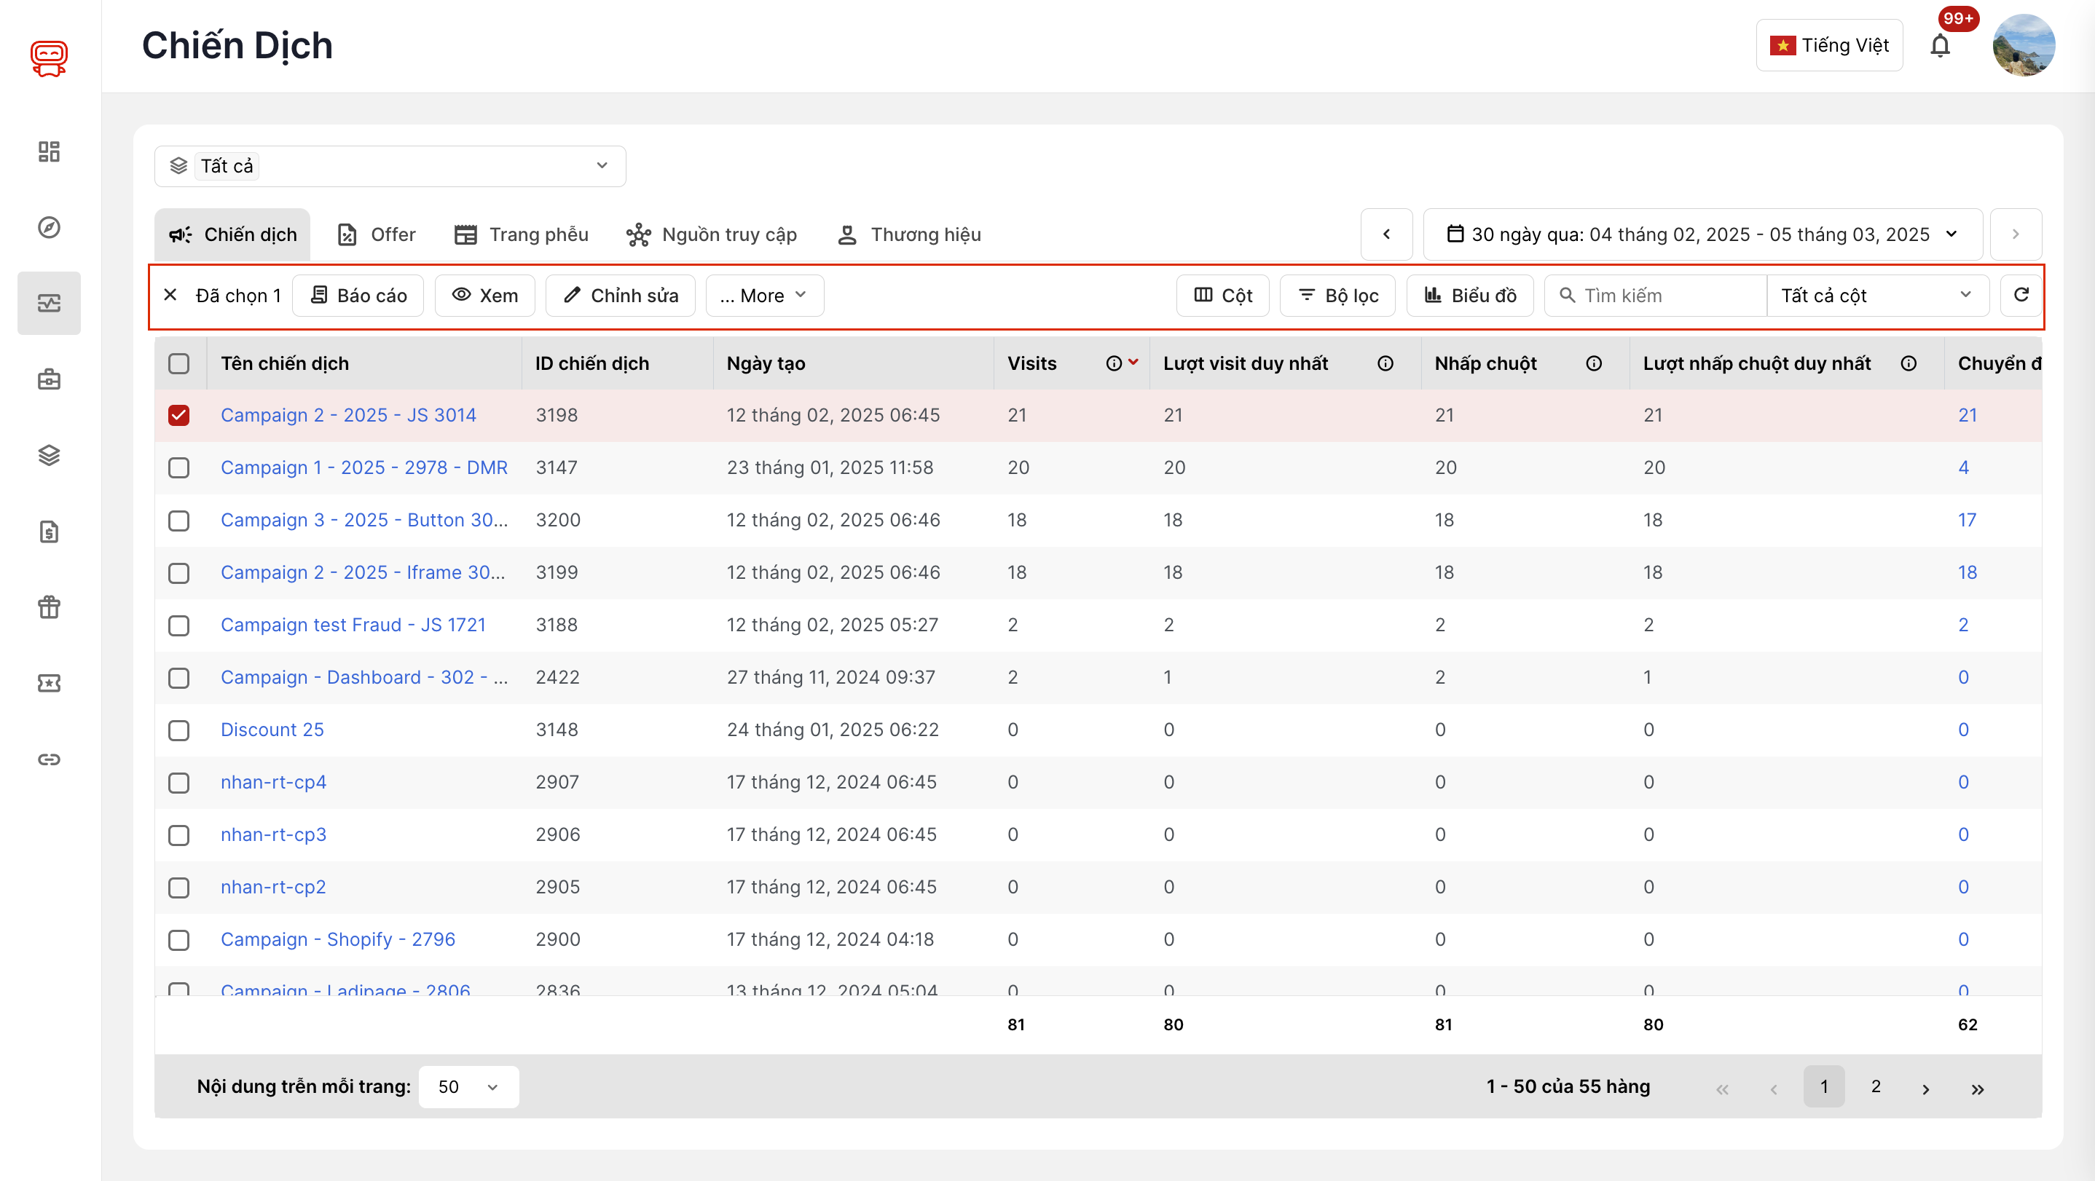
Task: Click the refresh table icon
Action: coord(2021,295)
